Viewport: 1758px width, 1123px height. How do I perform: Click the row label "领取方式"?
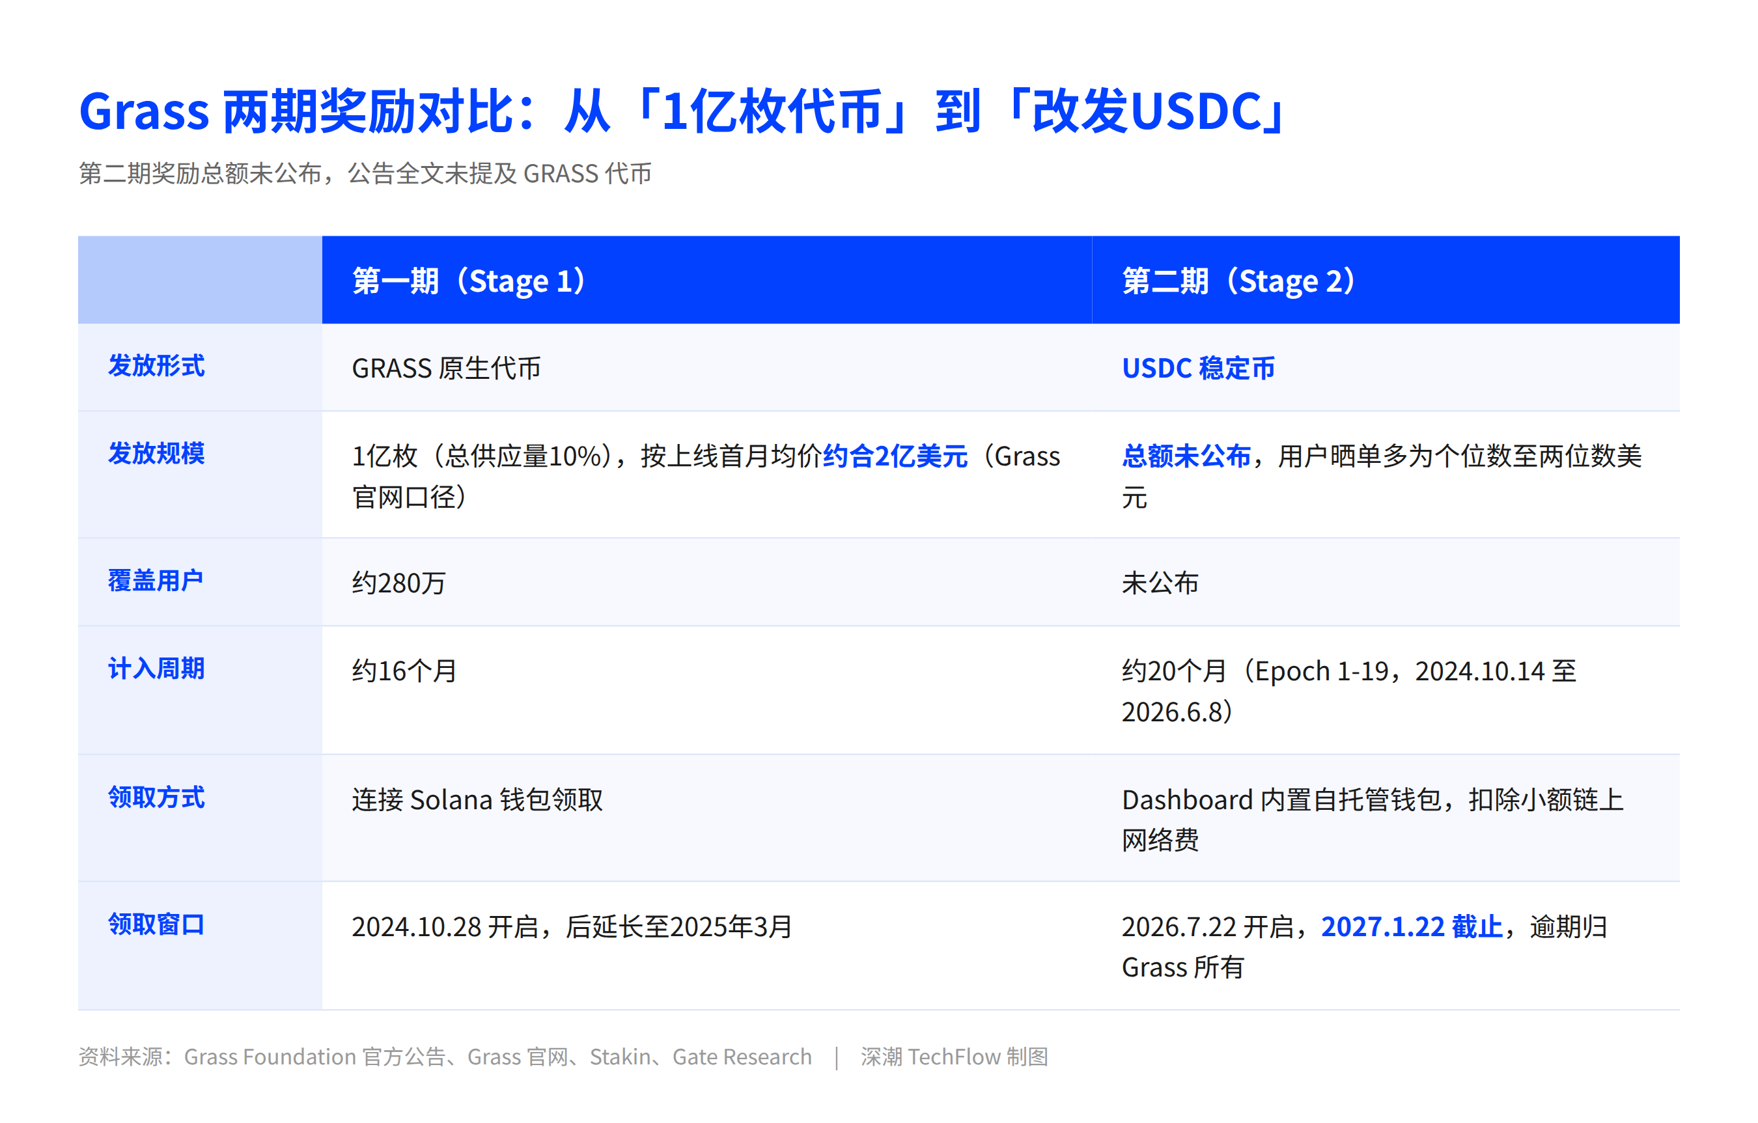click(x=156, y=797)
